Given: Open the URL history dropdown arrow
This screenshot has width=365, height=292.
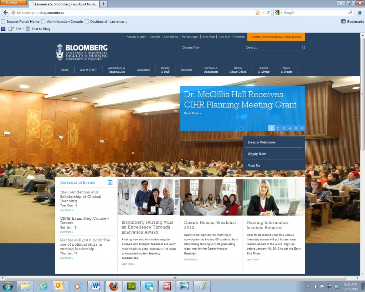Looking at the screenshot, I should pos(263,12).
